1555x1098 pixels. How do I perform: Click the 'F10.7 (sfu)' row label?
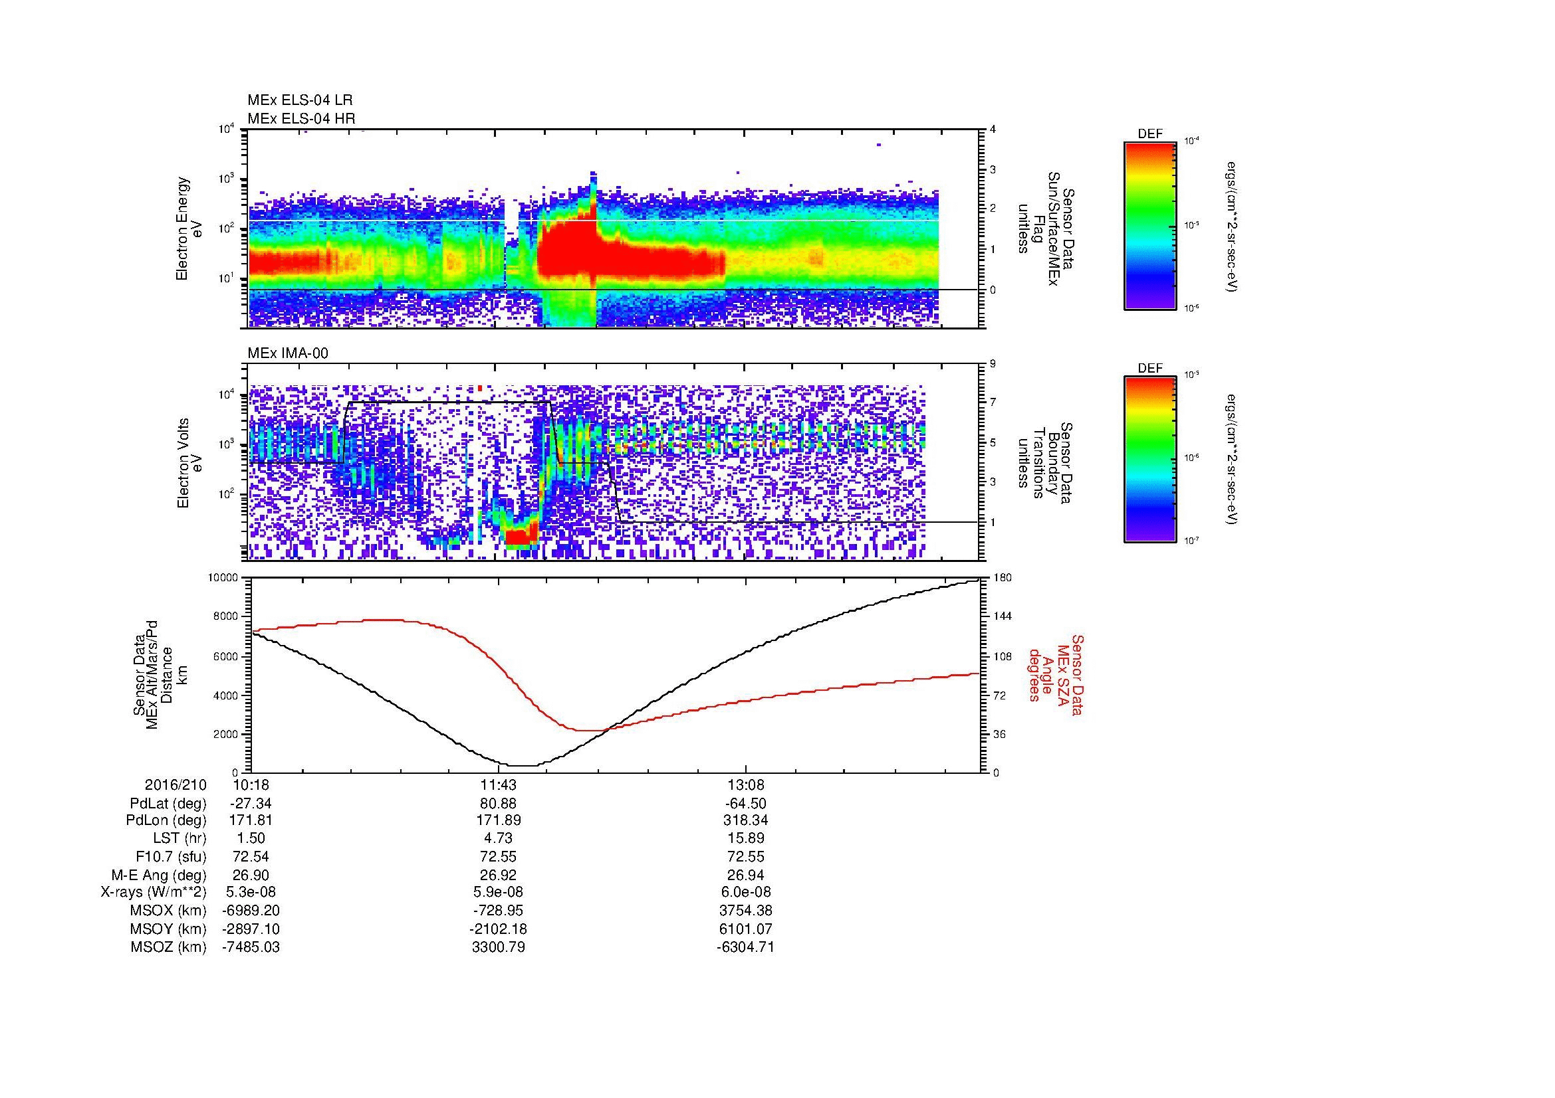pos(172,857)
